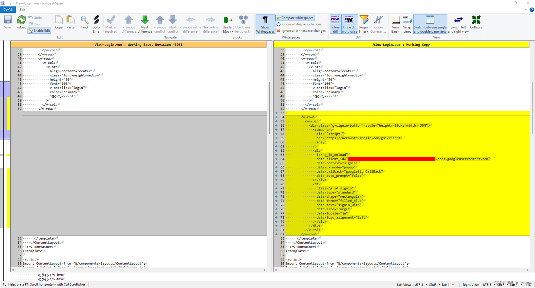The height and width of the screenshot is (288, 535).
Task: Open the Edit ribbon tab
Action: tap(23, 10)
